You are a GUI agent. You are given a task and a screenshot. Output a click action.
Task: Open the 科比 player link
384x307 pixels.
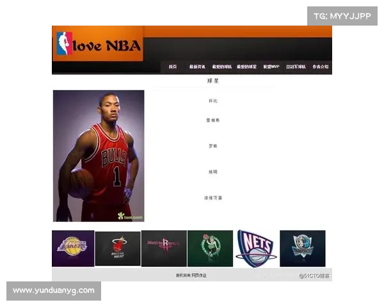(x=213, y=101)
